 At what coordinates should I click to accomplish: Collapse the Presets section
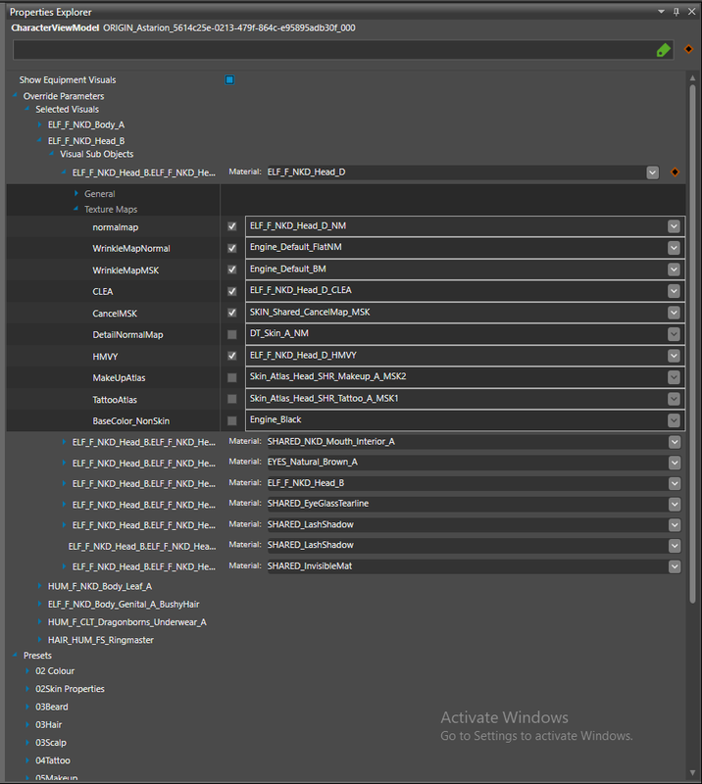15,655
